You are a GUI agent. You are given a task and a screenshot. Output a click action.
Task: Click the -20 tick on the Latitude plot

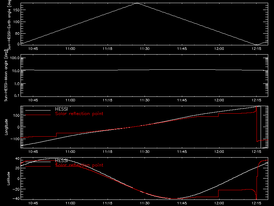click(16, 189)
